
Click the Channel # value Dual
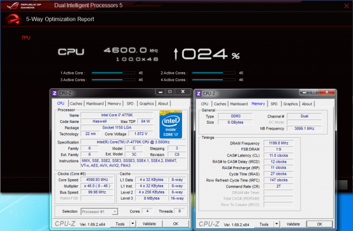(x=304, y=116)
